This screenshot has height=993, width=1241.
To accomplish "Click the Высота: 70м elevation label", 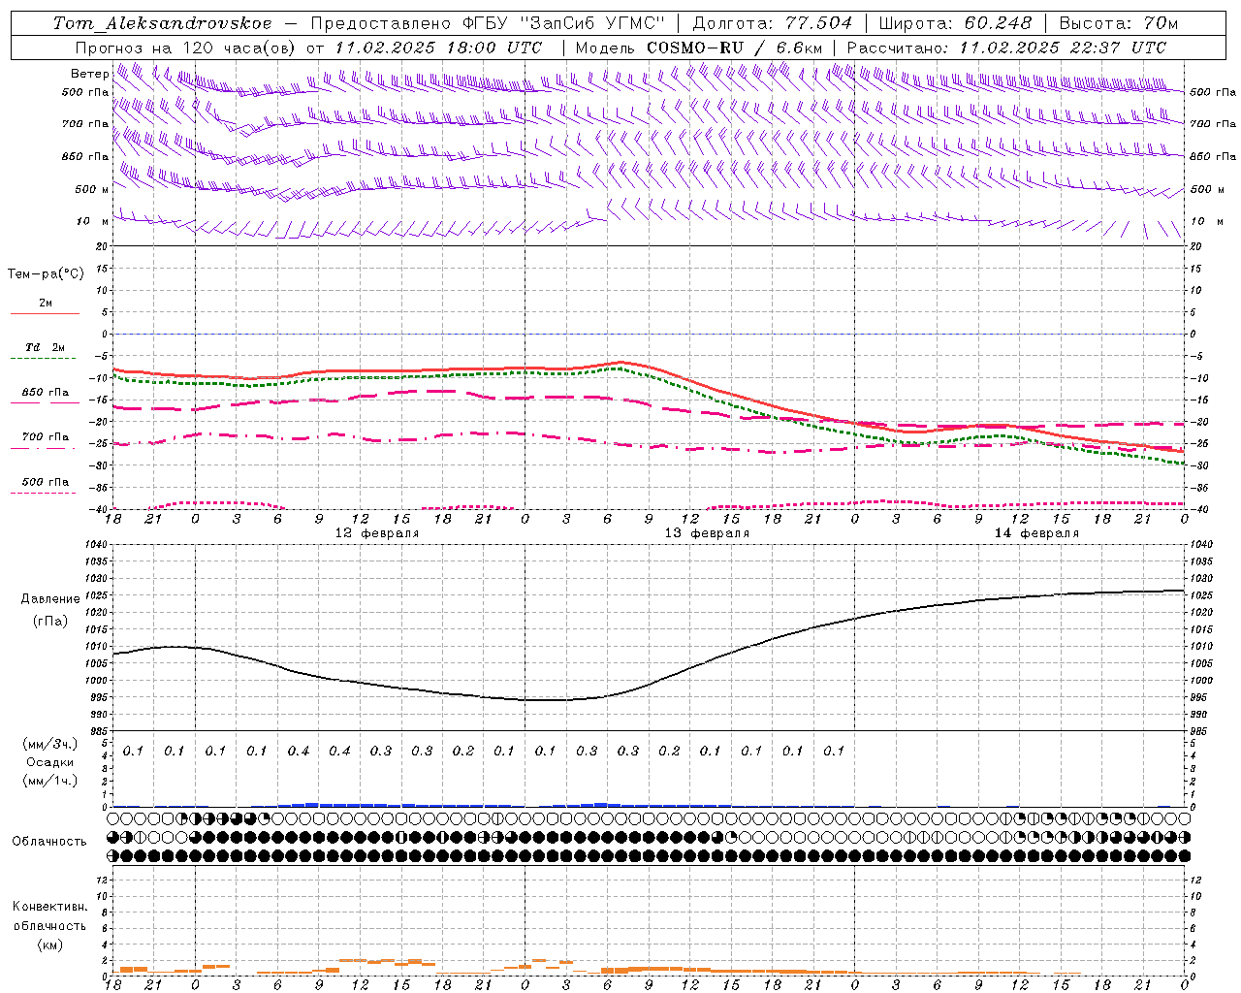I will (x=1118, y=23).
